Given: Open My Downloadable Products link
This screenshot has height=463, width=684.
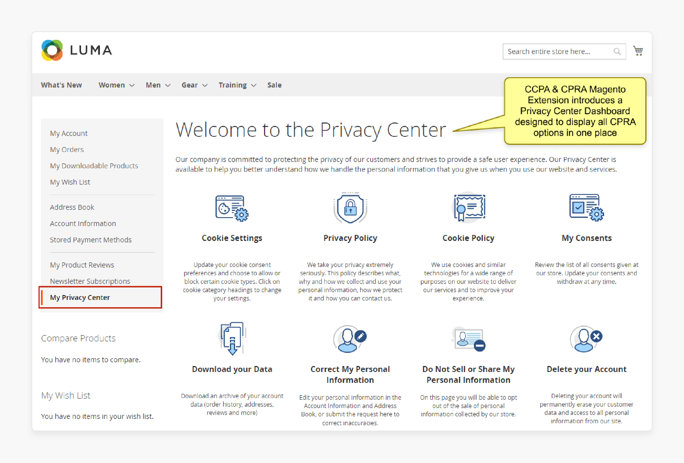Looking at the screenshot, I should pos(94,166).
